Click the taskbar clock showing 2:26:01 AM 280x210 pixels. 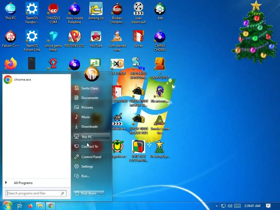[x=252, y=206]
